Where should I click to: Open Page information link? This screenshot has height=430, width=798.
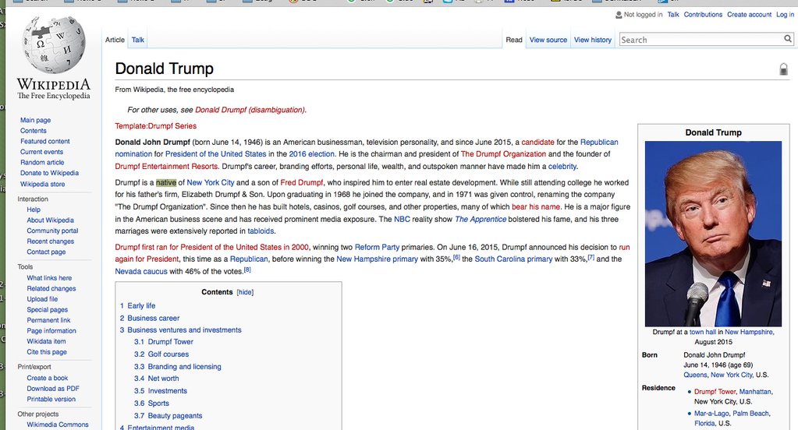[51, 331]
